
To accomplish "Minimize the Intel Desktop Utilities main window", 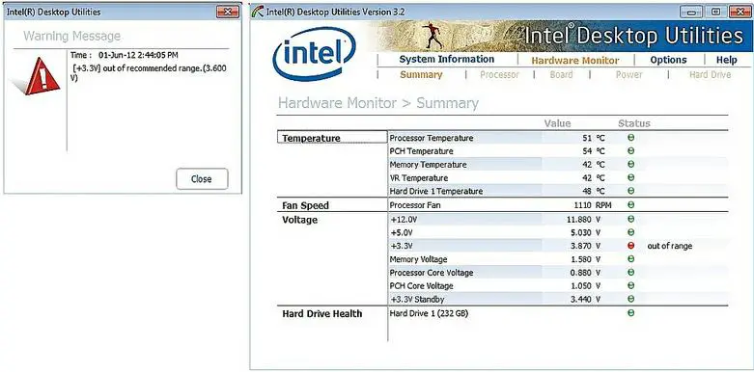I will click(x=692, y=12).
